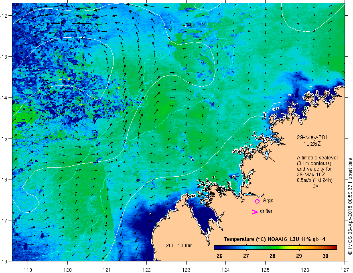Click the colorbar label "30"
353x273 pixels.
click(325, 256)
